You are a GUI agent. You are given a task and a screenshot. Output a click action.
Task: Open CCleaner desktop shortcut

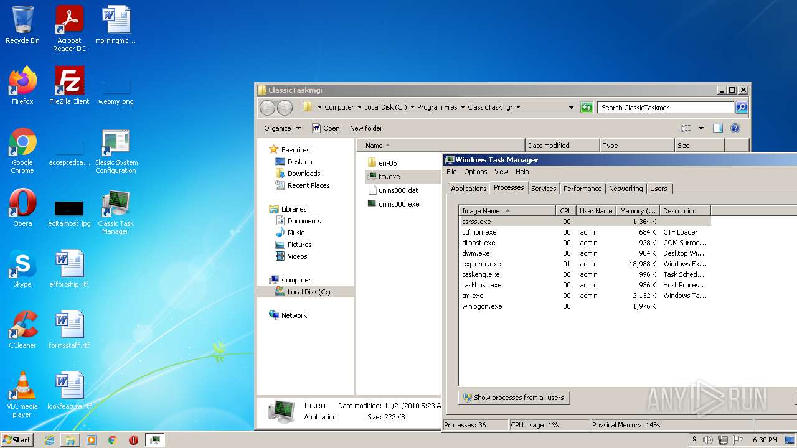click(x=22, y=330)
